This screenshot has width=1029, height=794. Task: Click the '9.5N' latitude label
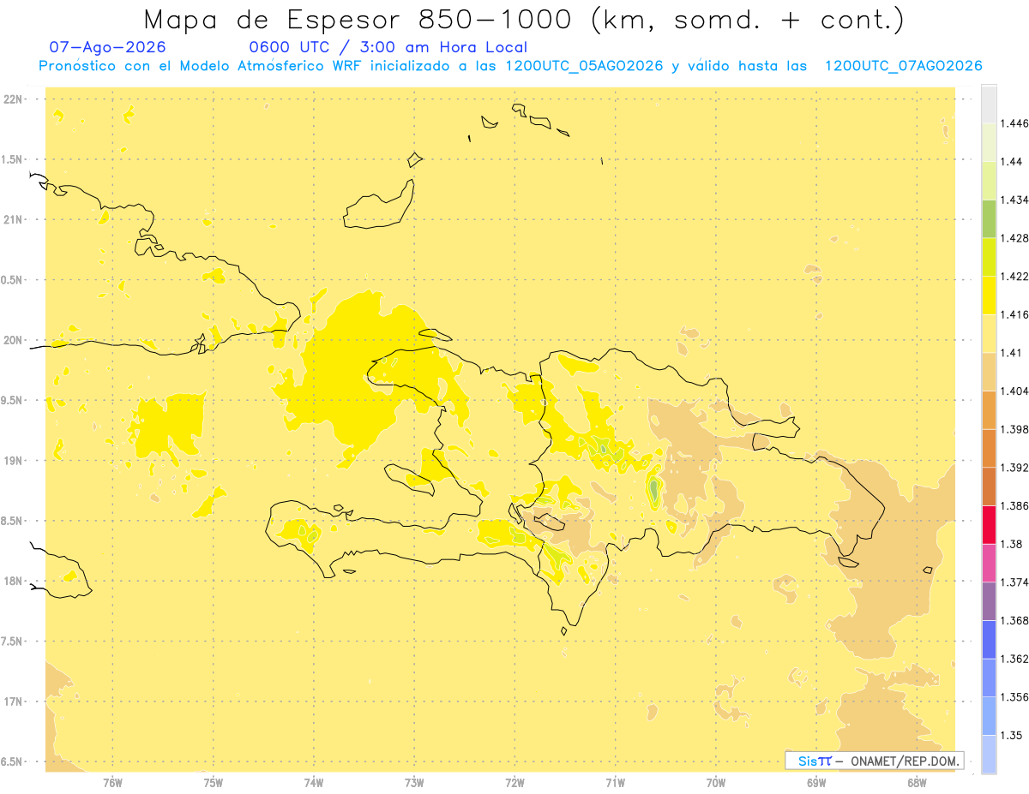(x=13, y=400)
